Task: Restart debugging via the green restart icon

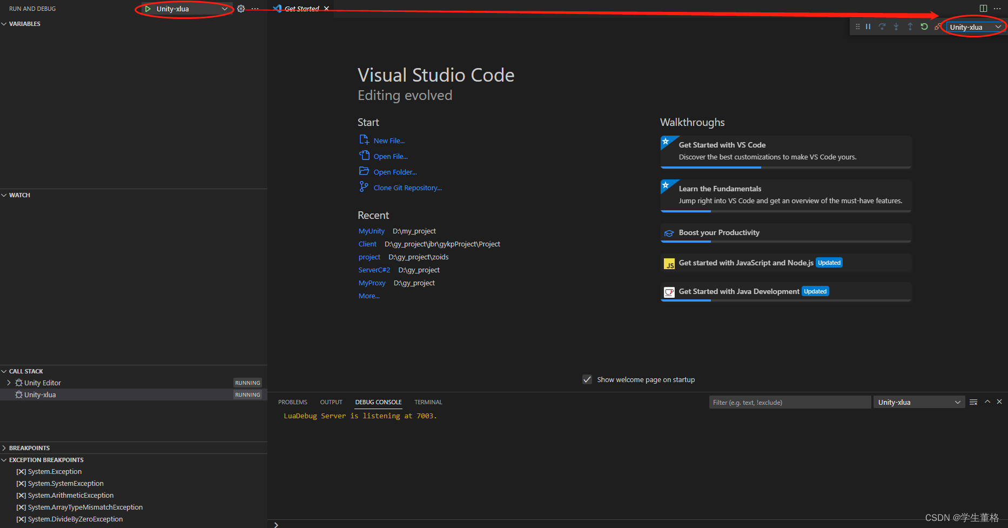Action: [x=924, y=26]
